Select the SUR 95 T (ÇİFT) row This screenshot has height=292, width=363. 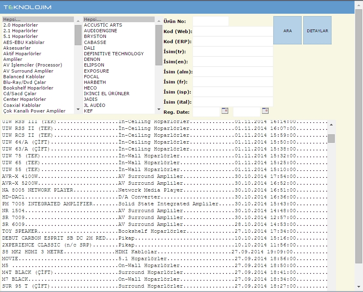164,286
